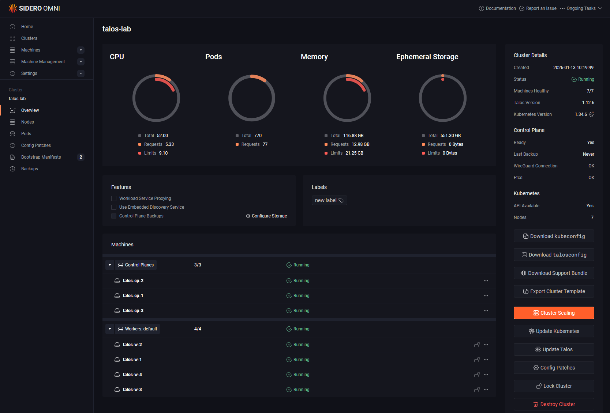
Task: Click the Ephemeral Storage gauge
Action: point(443,98)
